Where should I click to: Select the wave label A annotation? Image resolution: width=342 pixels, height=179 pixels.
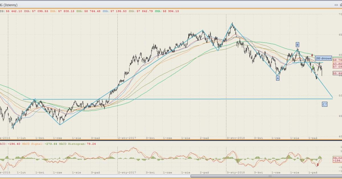coord(278,78)
